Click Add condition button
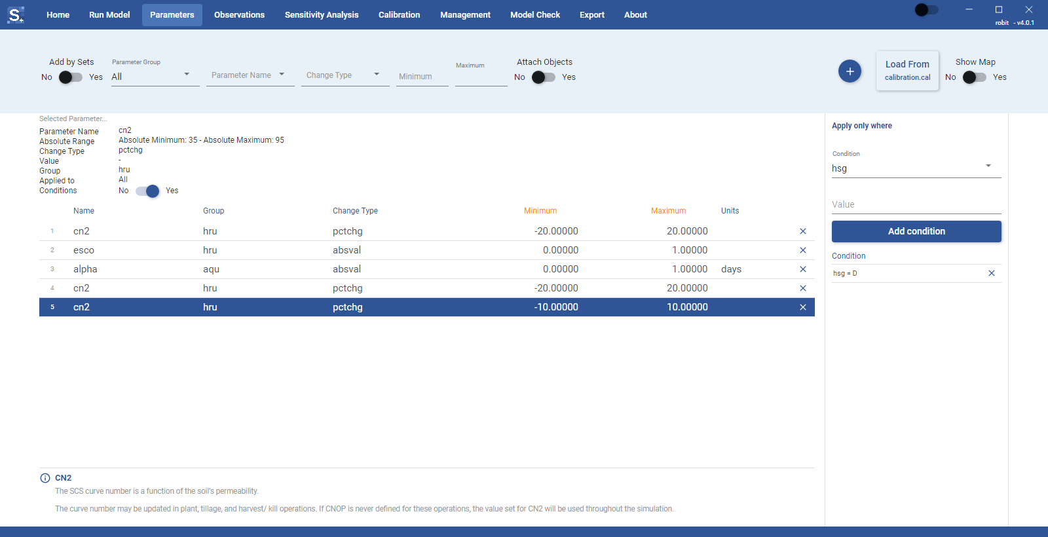The width and height of the screenshot is (1048, 537). 916,231
